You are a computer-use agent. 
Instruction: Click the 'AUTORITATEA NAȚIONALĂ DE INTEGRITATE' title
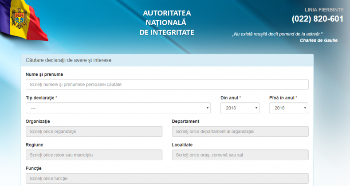click(167, 23)
